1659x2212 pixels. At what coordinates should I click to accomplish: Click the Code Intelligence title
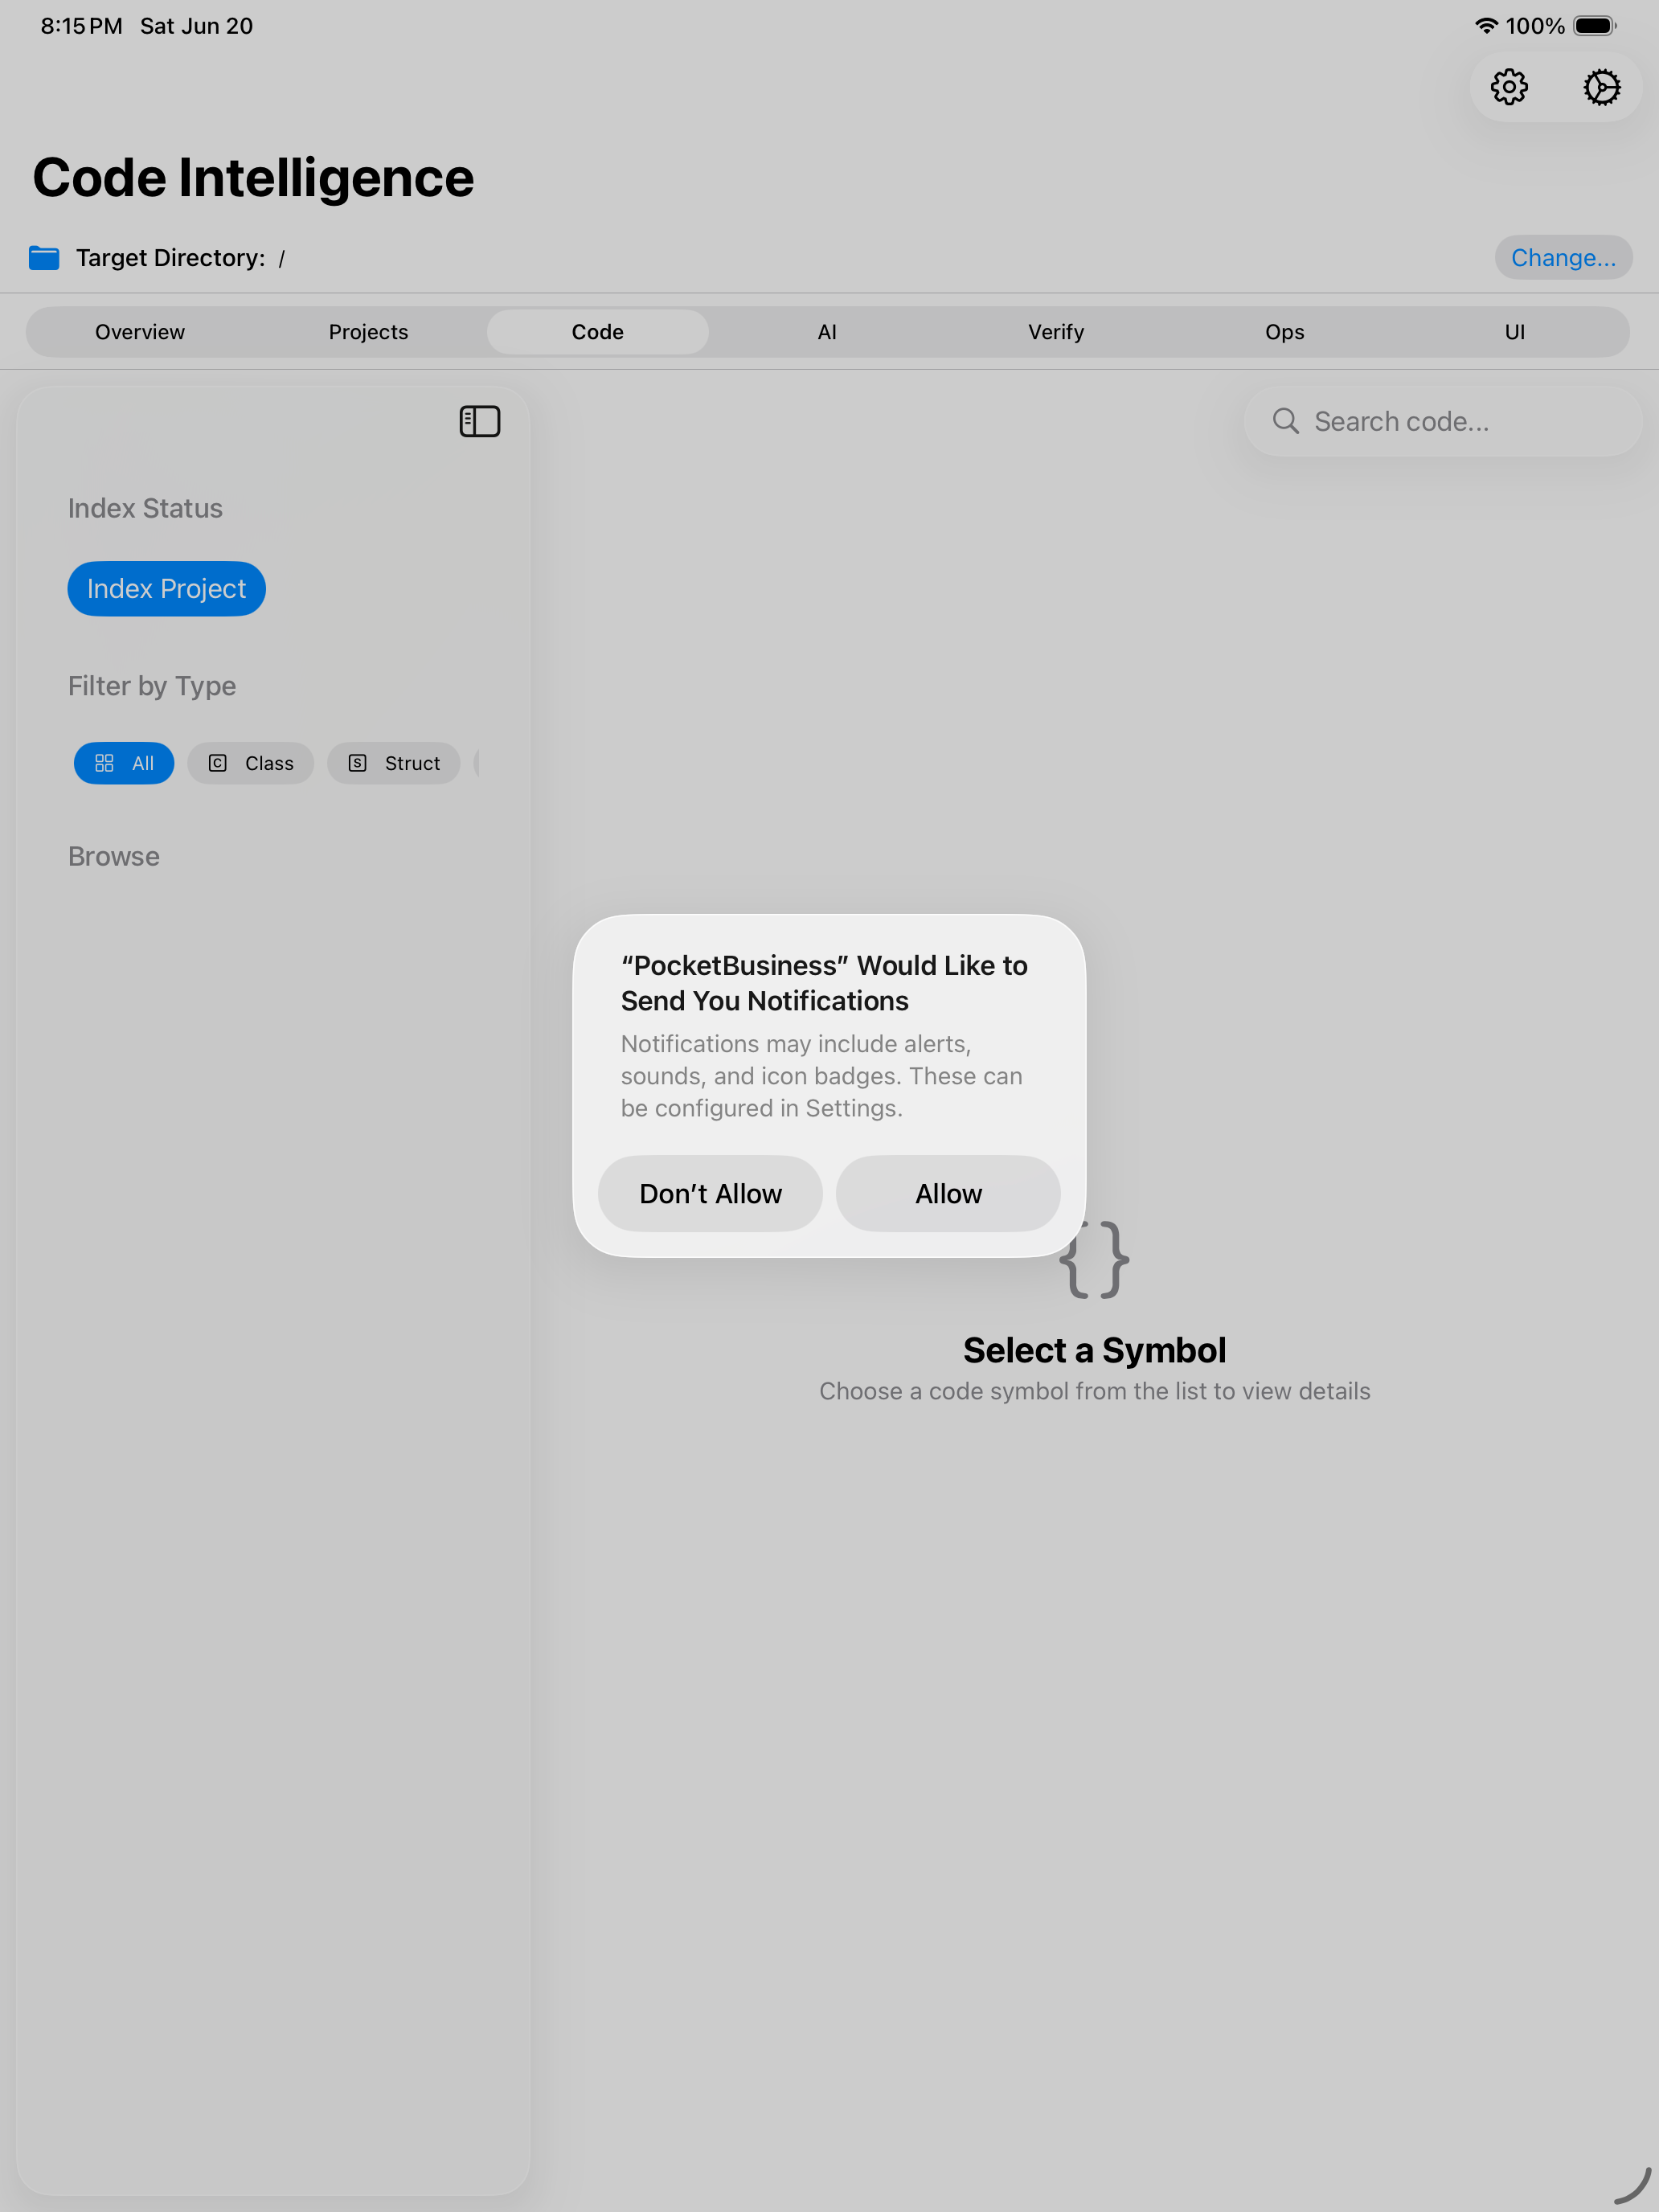pos(253,178)
